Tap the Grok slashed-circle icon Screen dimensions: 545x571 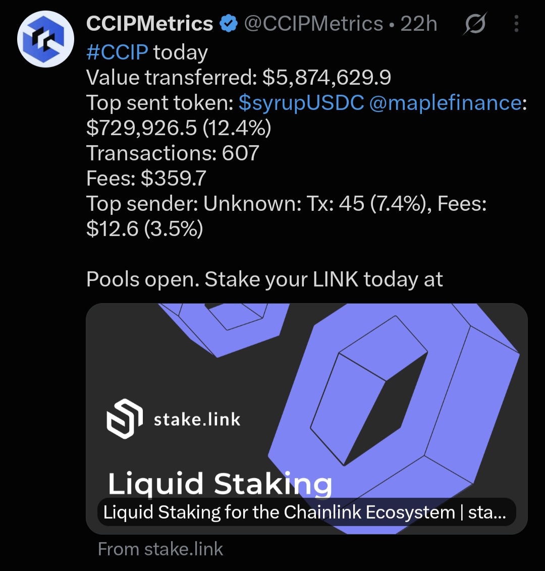point(475,24)
